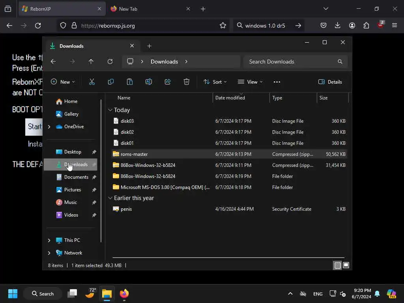The height and width of the screenshot is (303, 404).
Task: Click the taskbar Search box
Action: point(43,294)
